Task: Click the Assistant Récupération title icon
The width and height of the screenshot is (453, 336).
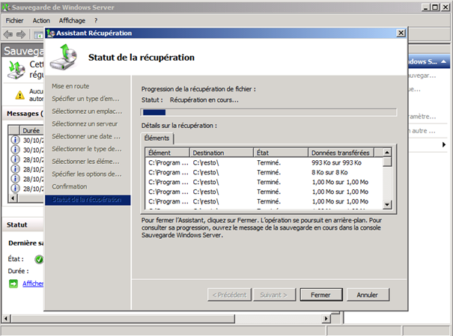Action: (51, 33)
